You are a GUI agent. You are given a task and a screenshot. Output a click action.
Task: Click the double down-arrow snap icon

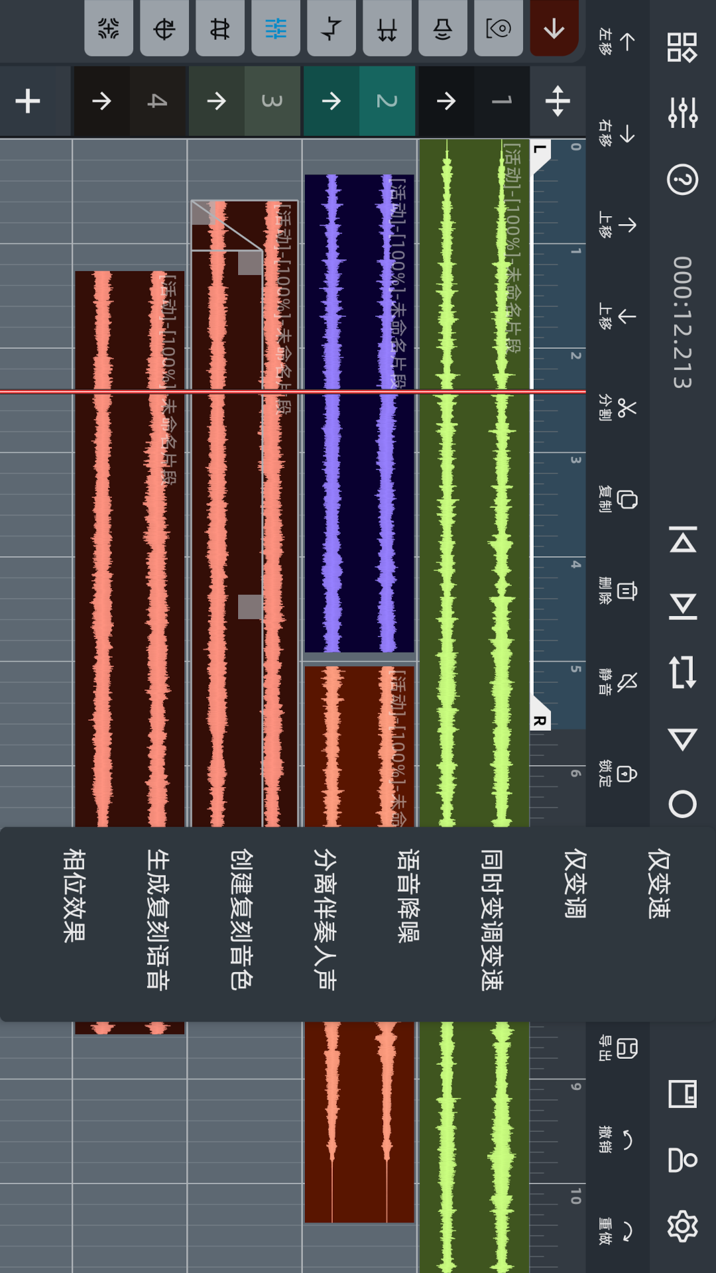click(x=387, y=29)
